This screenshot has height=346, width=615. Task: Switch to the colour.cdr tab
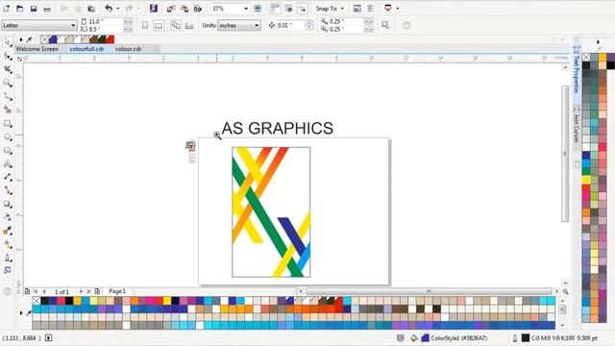click(x=128, y=49)
